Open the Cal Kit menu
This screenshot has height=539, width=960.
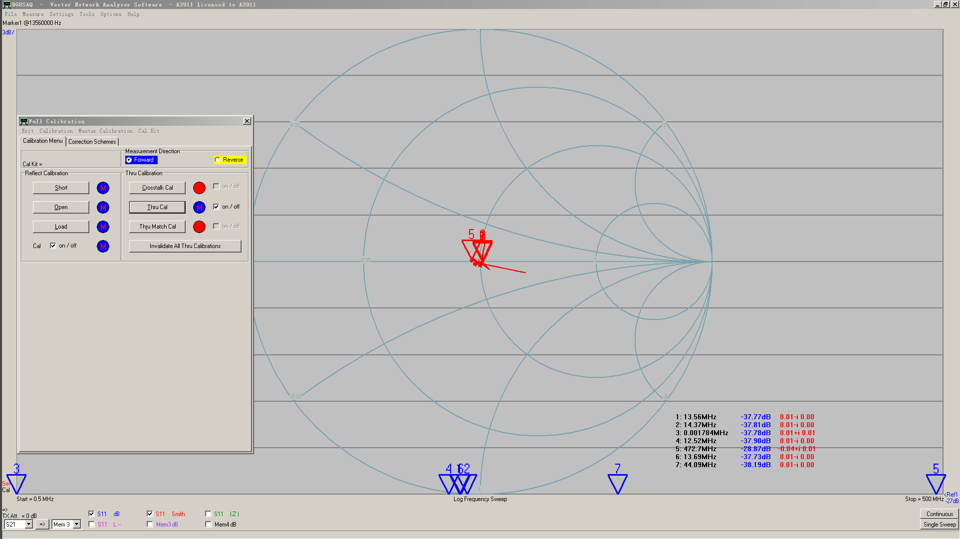point(149,131)
